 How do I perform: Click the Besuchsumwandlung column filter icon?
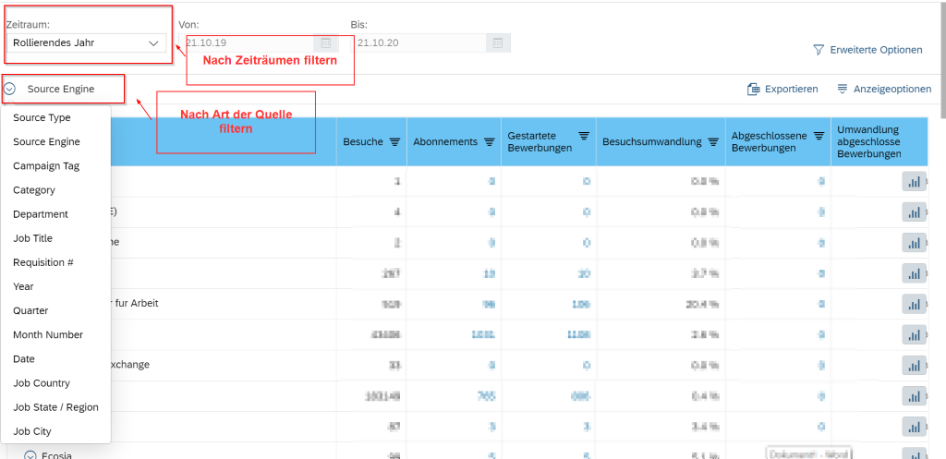[712, 142]
